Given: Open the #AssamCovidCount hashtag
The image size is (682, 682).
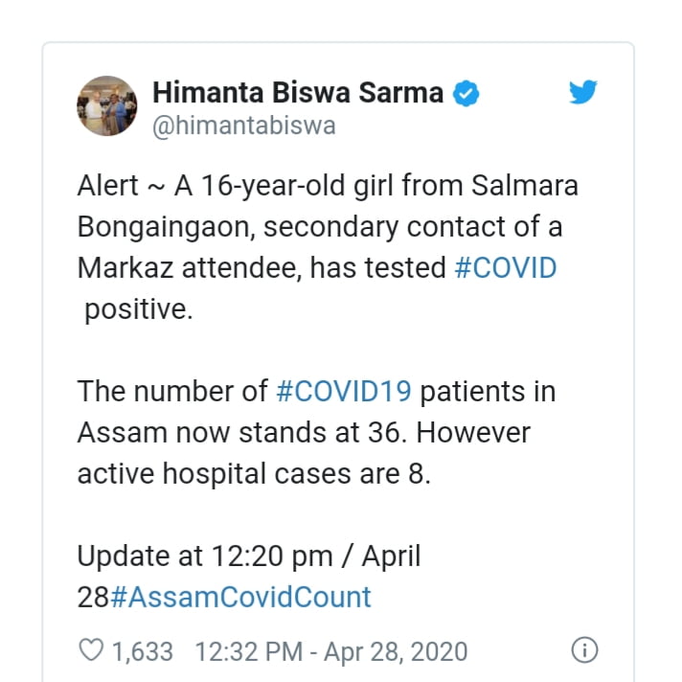Looking at the screenshot, I should click(x=240, y=597).
